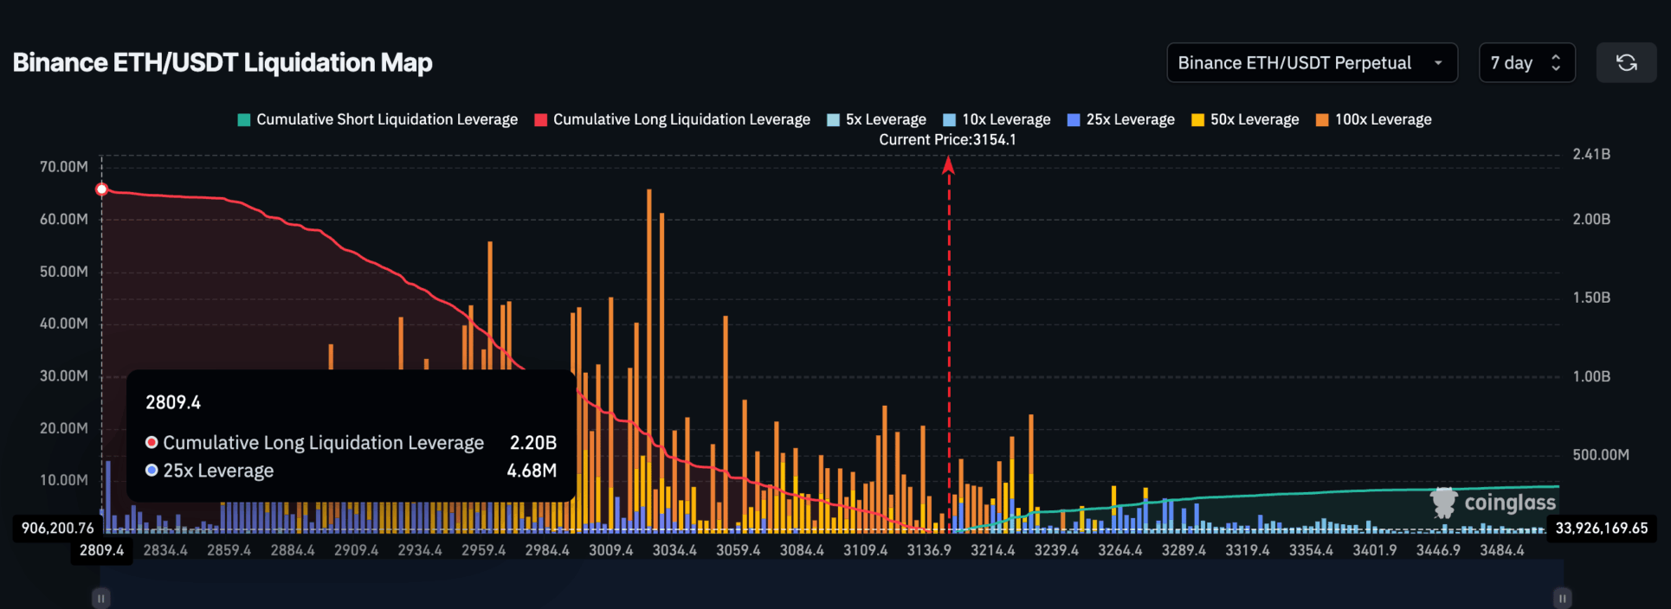Click the Current Price:3154.1 label

click(x=947, y=140)
